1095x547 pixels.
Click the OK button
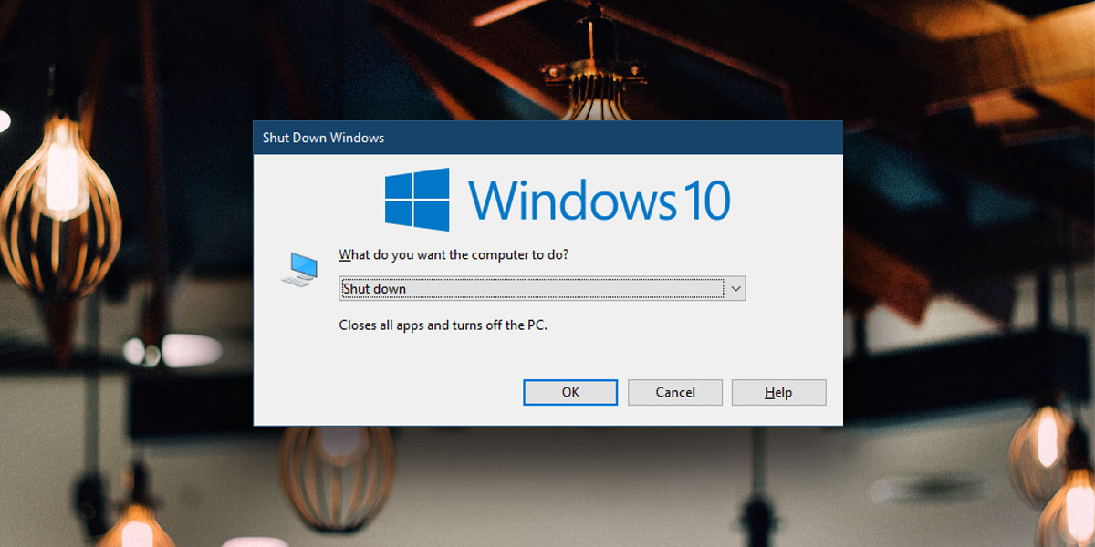click(x=570, y=392)
